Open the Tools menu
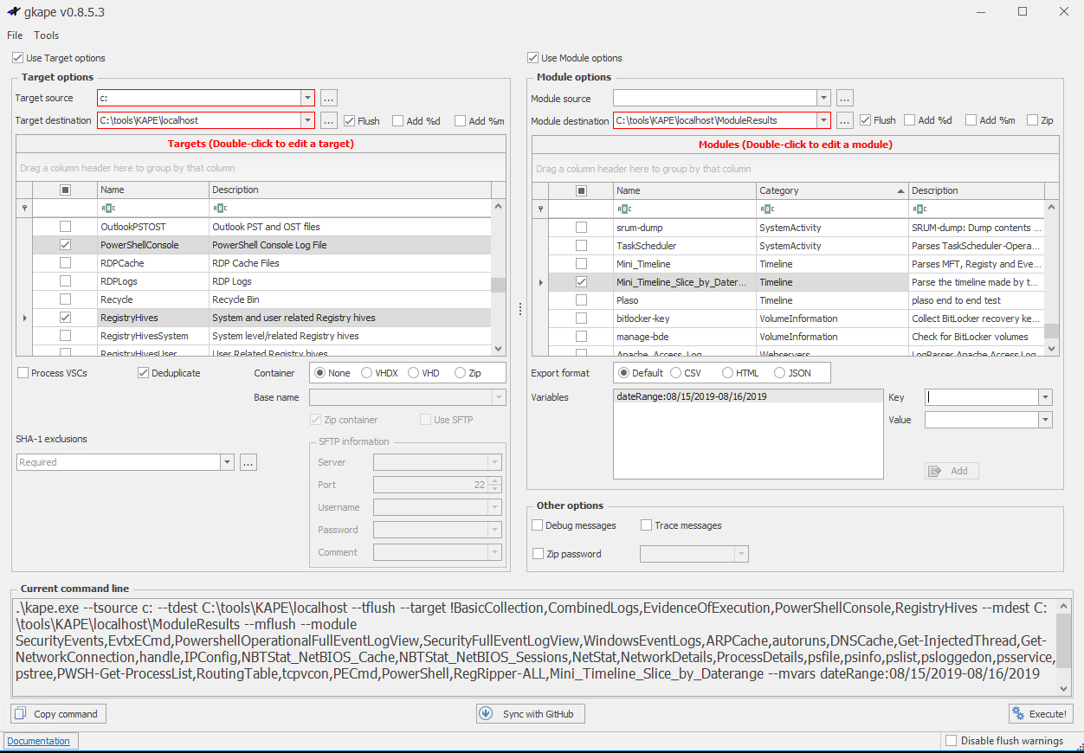1084x753 pixels. click(x=47, y=35)
